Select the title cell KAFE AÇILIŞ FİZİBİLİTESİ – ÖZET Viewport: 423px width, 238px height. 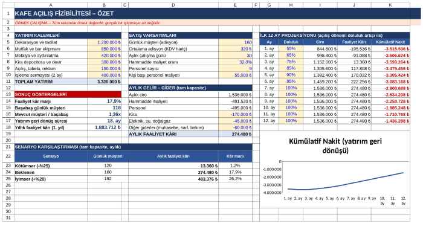pos(218,13)
